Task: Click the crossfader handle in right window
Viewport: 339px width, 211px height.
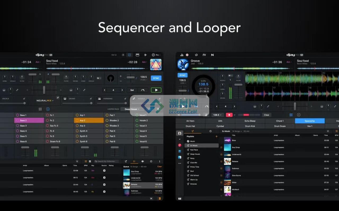Action: pos(295,106)
